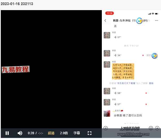This screenshot has height=139, width=161.
Task: Click the file title 2023-01-16 232113
Action: [x=17, y=4]
